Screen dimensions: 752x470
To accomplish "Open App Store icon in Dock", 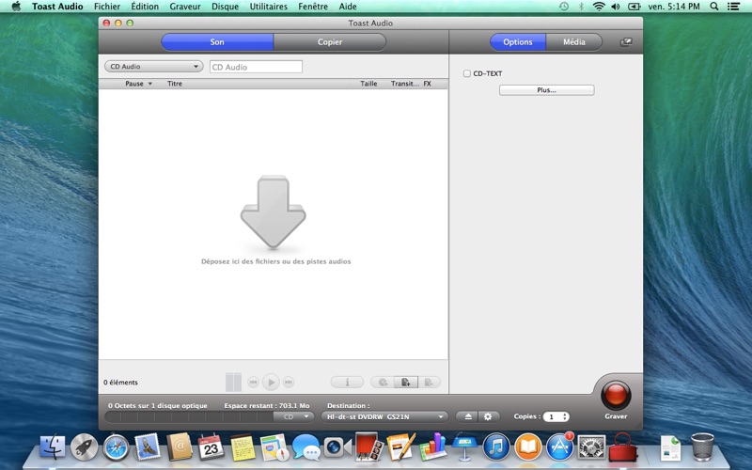I will pos(559,446).
